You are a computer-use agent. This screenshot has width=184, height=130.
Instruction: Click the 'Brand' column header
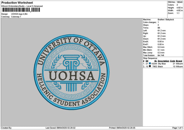[x=179, y=61]
